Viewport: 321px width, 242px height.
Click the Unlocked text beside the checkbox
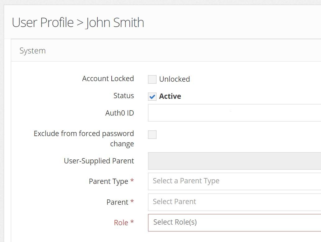click(x=174, y=79)
